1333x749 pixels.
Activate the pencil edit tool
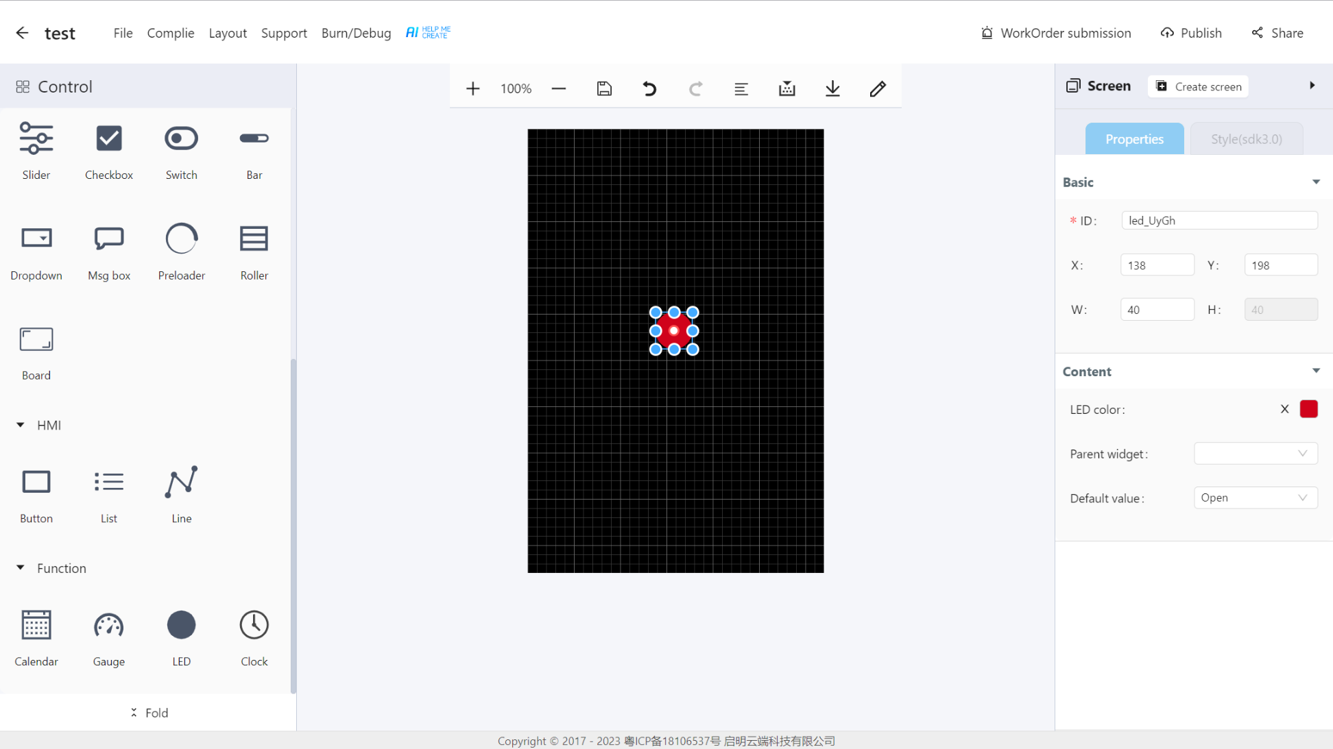(878, 88)
